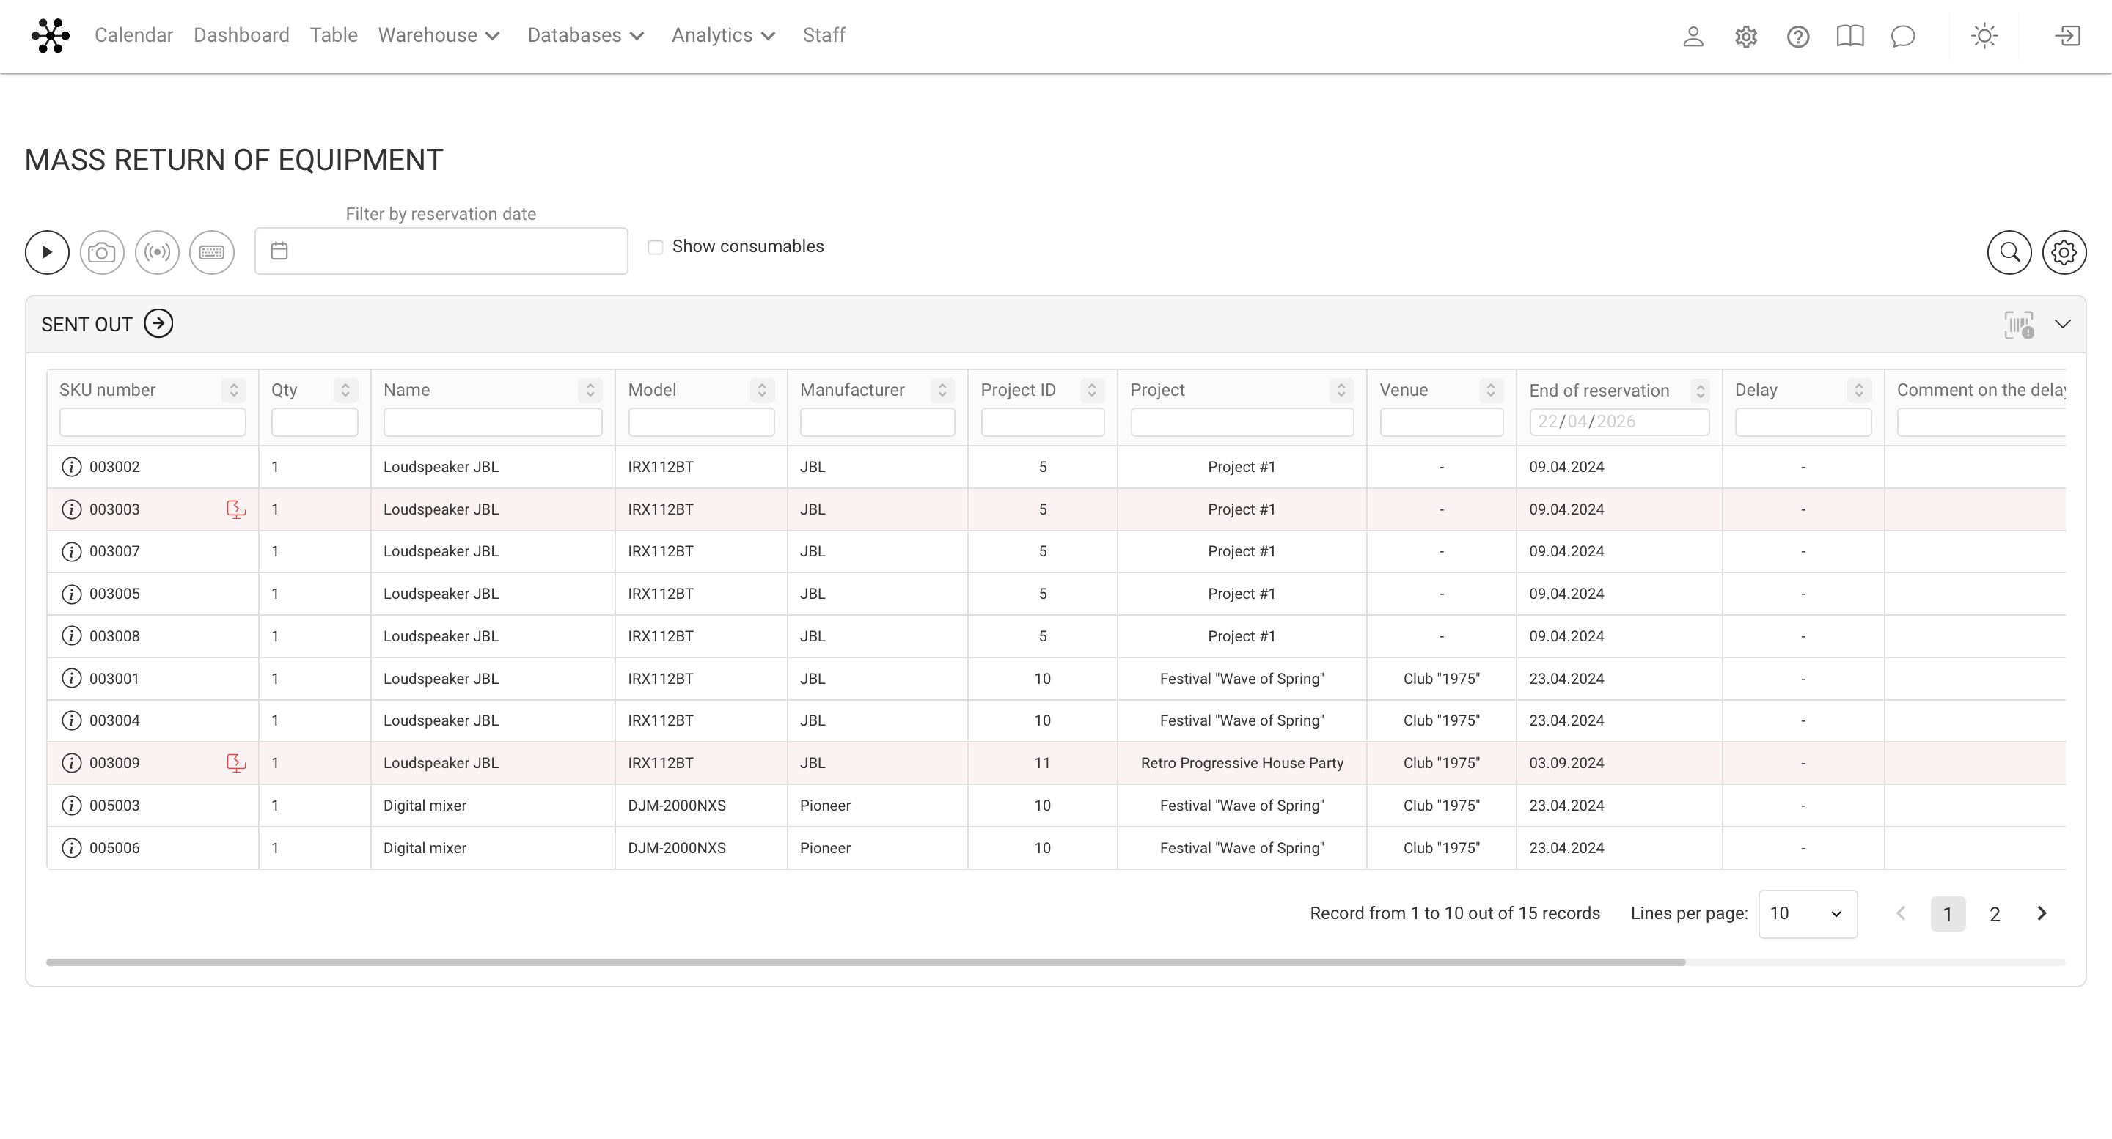Toggle light theme sun icon

click(1984, 36)
